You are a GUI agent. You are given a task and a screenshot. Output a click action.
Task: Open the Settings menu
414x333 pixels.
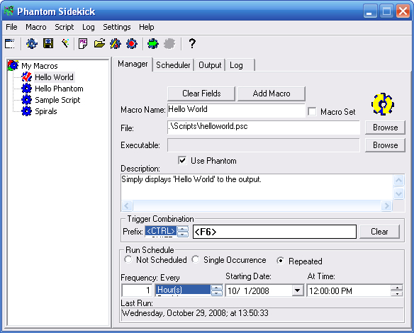tap(117, 27)
